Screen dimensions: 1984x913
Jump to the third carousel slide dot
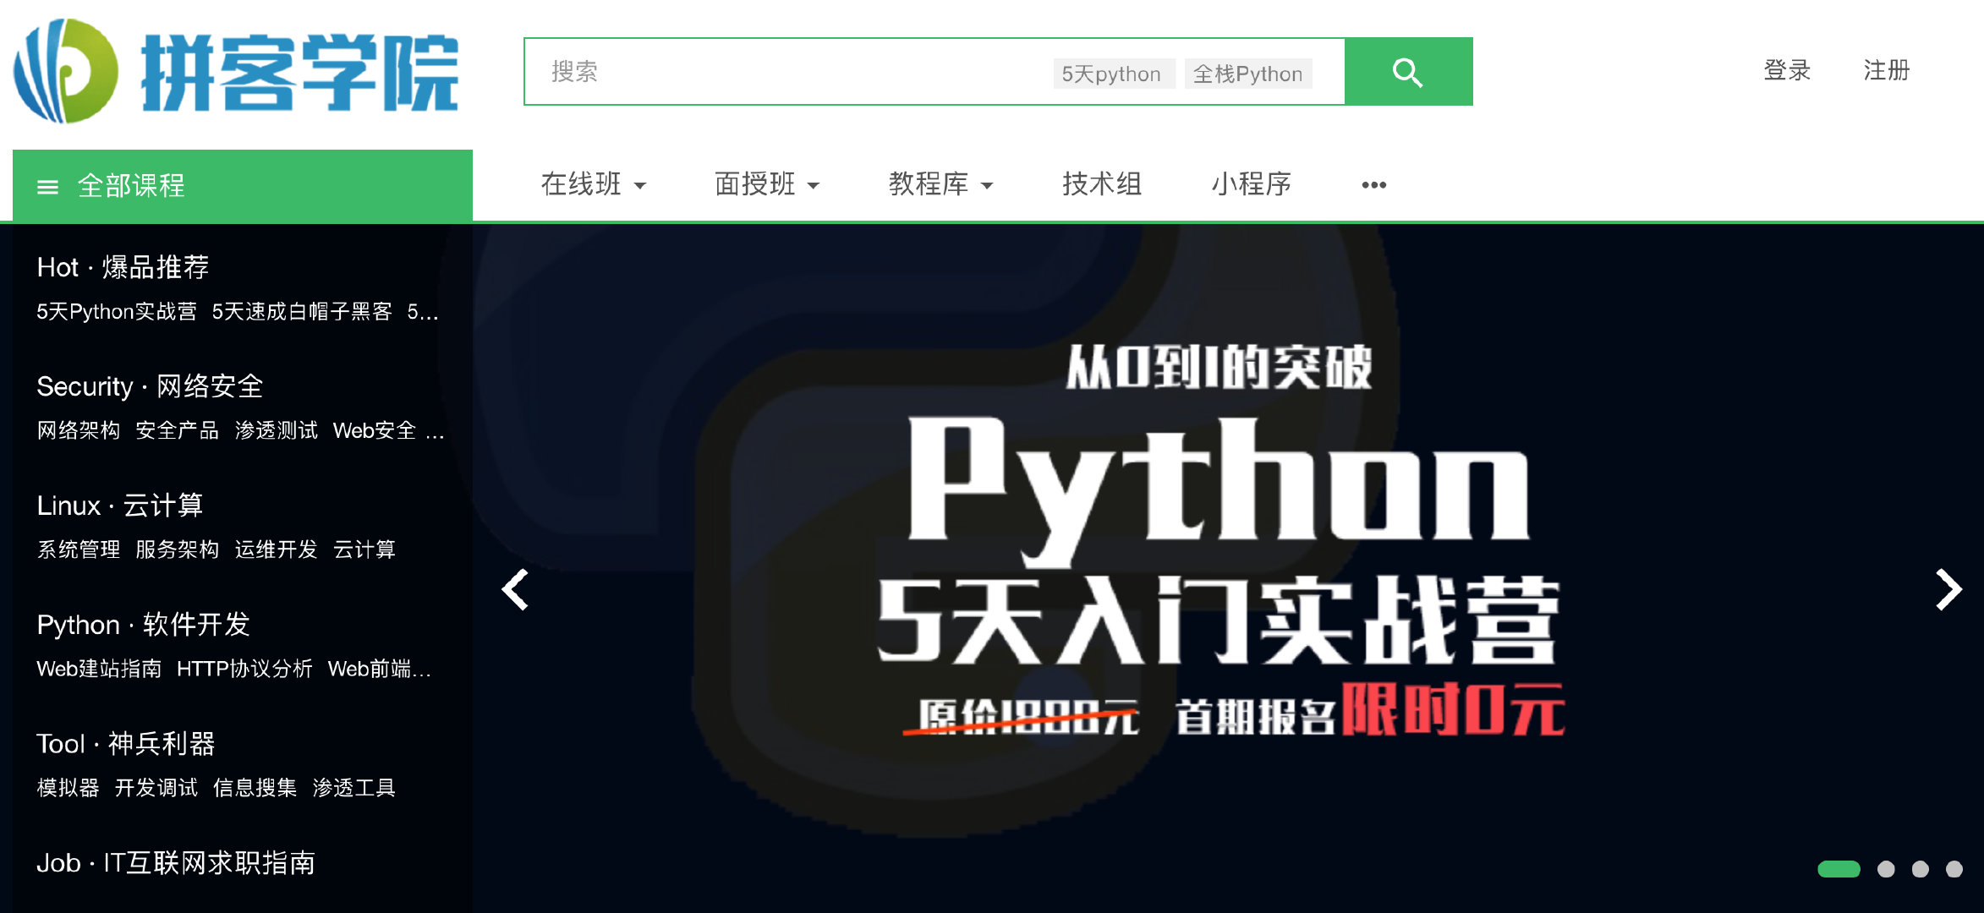(x=1921, y=869)
